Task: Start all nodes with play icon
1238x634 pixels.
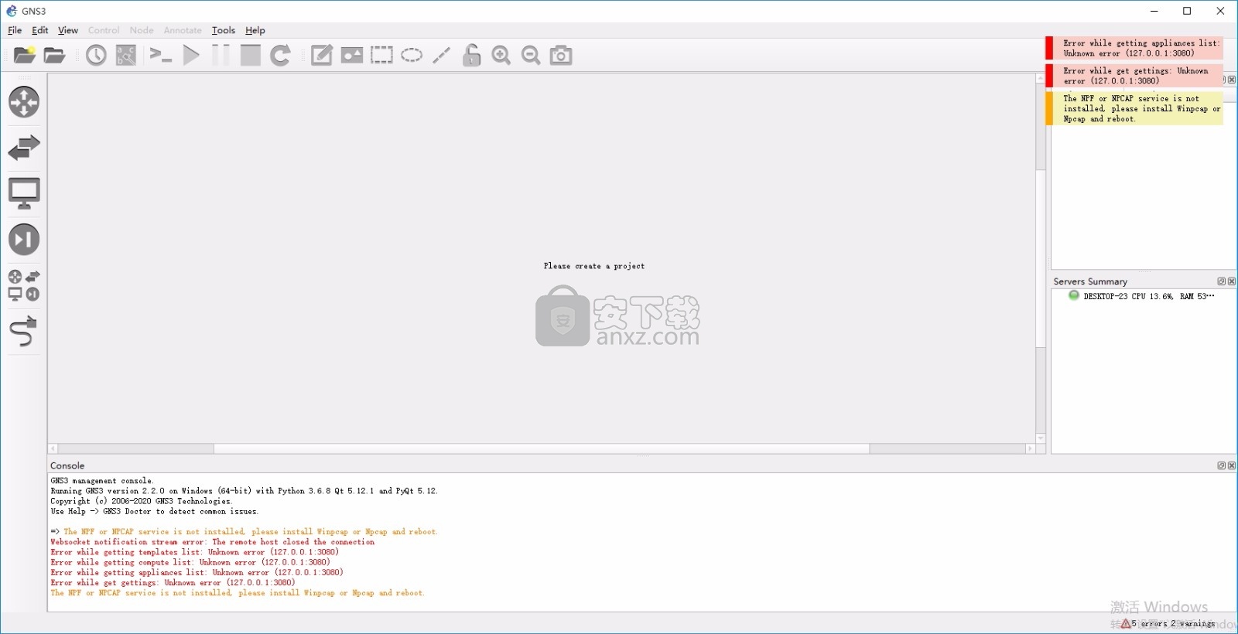Action: coord(191,55)
